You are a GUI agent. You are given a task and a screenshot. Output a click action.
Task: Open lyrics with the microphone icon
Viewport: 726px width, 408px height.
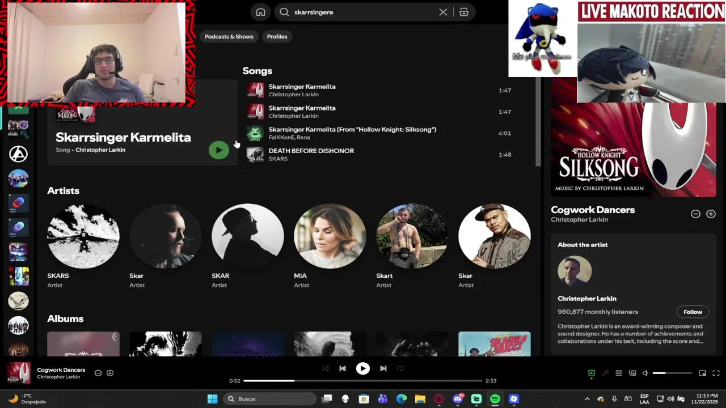(x=605, y=373)
